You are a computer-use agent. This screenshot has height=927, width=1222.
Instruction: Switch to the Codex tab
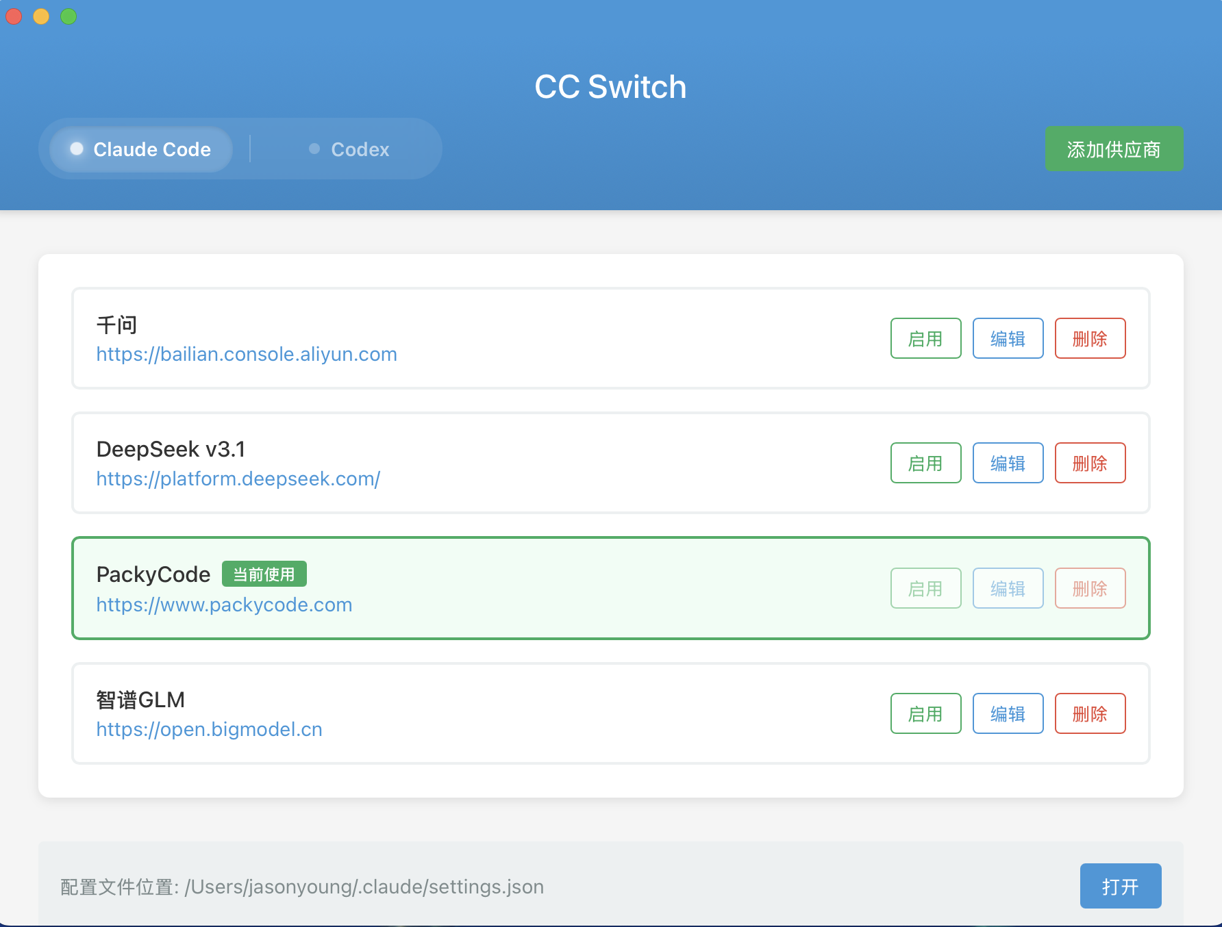pos(349,149)
